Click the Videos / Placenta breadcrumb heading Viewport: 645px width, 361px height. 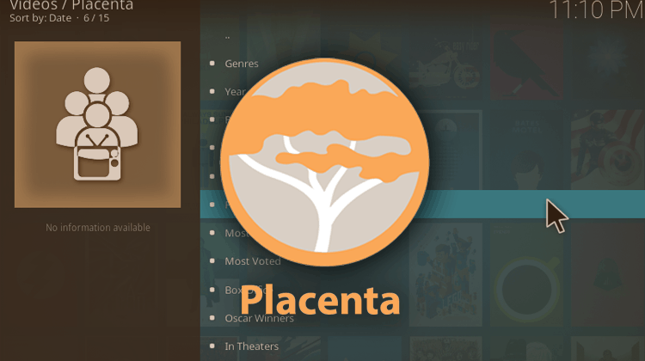coord(71,5)
